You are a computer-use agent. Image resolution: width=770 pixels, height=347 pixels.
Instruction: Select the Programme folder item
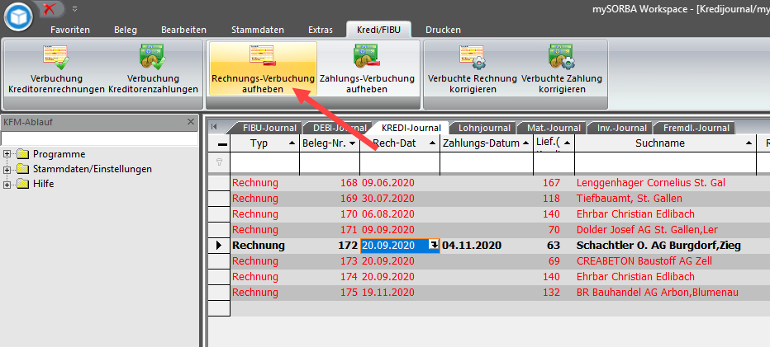pyautogui.click(x=51, y=154)
